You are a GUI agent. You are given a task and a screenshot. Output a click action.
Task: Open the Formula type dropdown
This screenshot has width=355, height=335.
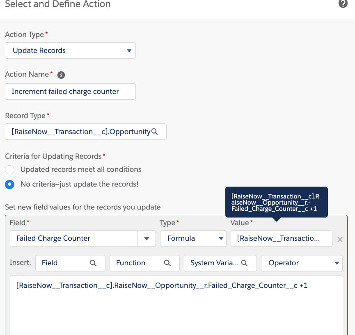193,238
